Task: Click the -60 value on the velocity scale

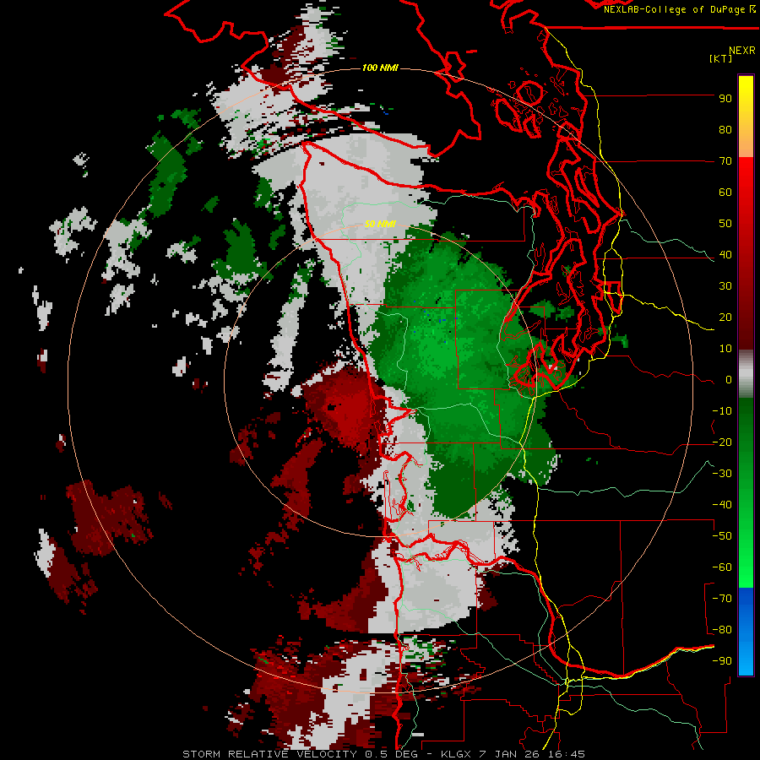Action: click(x=722, y=567)
